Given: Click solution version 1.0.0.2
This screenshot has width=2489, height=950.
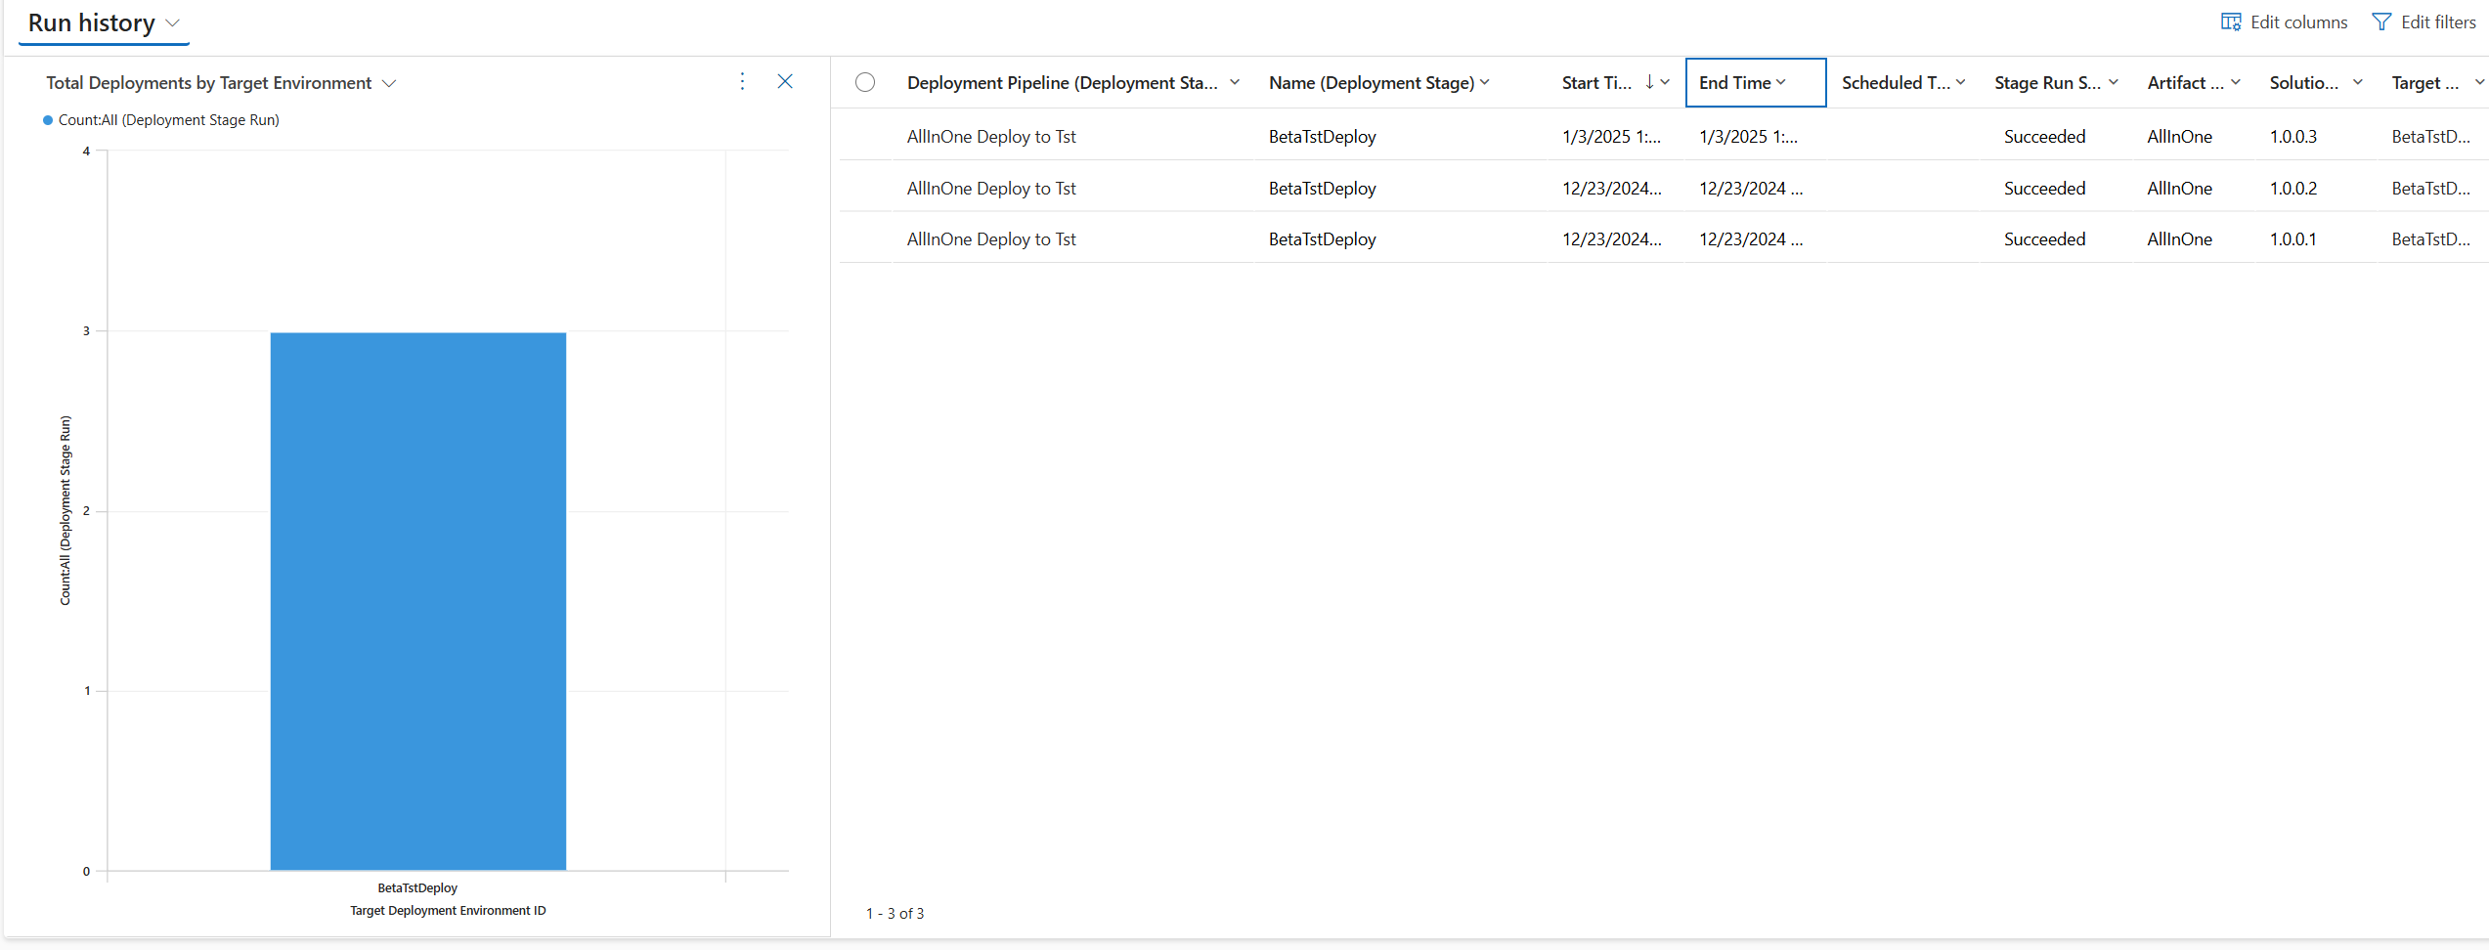Looking at the screenshot, I should click(x=2292, y=189).
